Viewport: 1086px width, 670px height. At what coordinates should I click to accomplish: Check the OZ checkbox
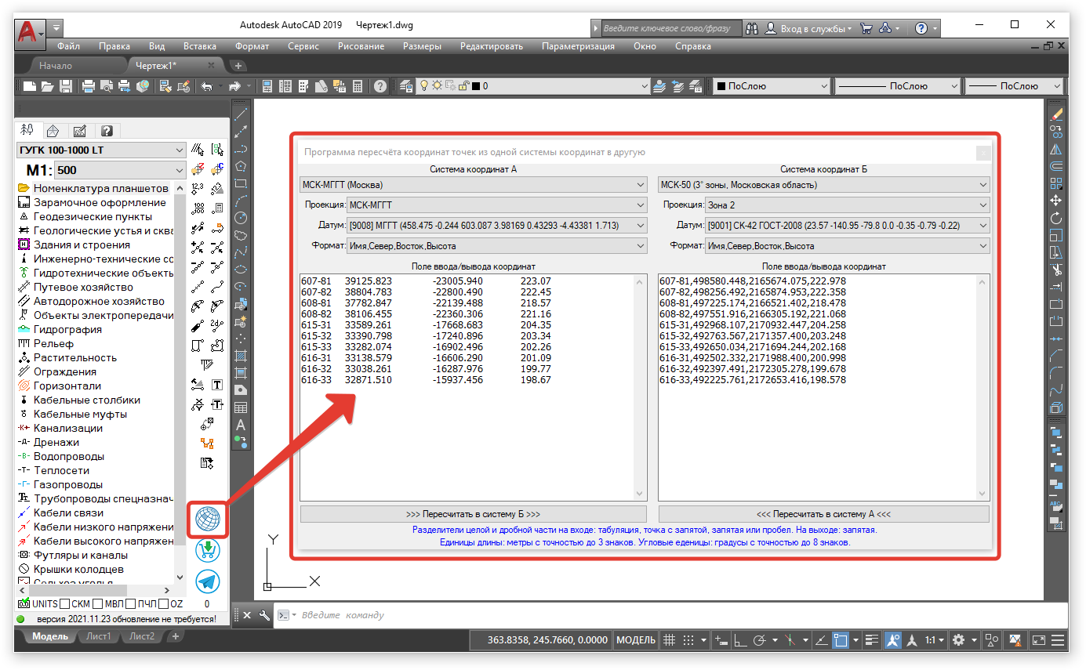(164, 604)
